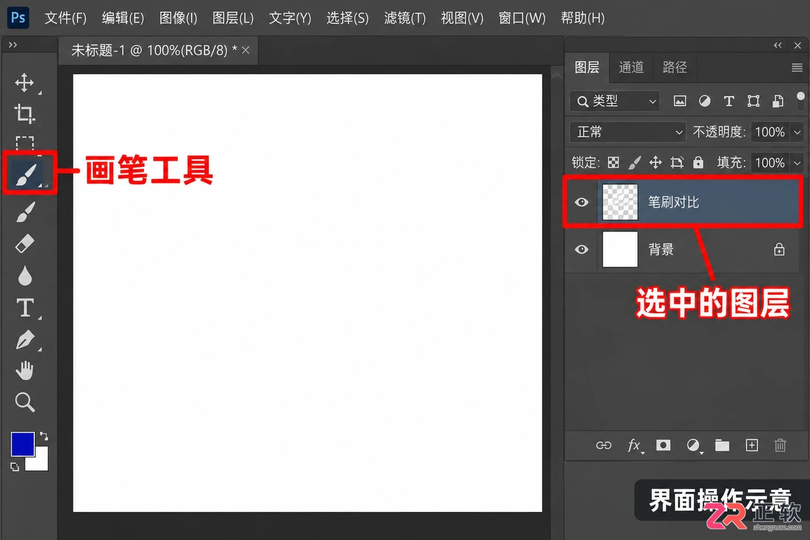Reset default foreground background colors
The height and width of the screenshot is (540, 810).
pos(15,467)
